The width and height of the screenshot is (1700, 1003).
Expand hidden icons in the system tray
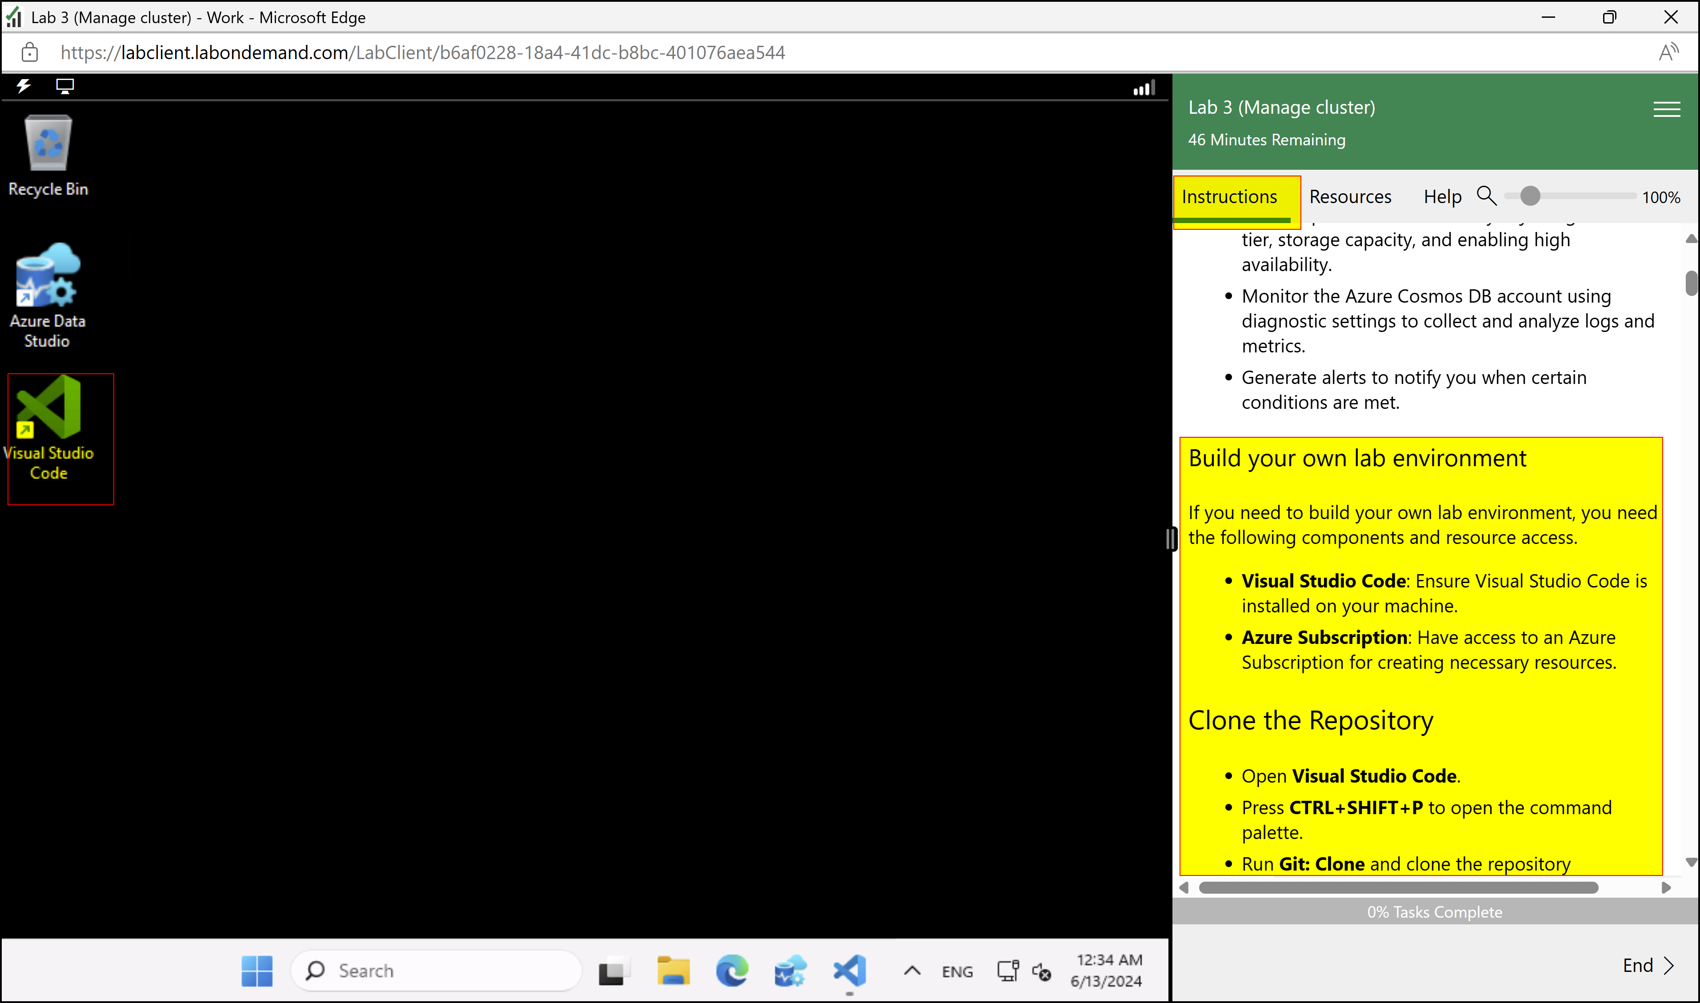[x=912, y=971]
